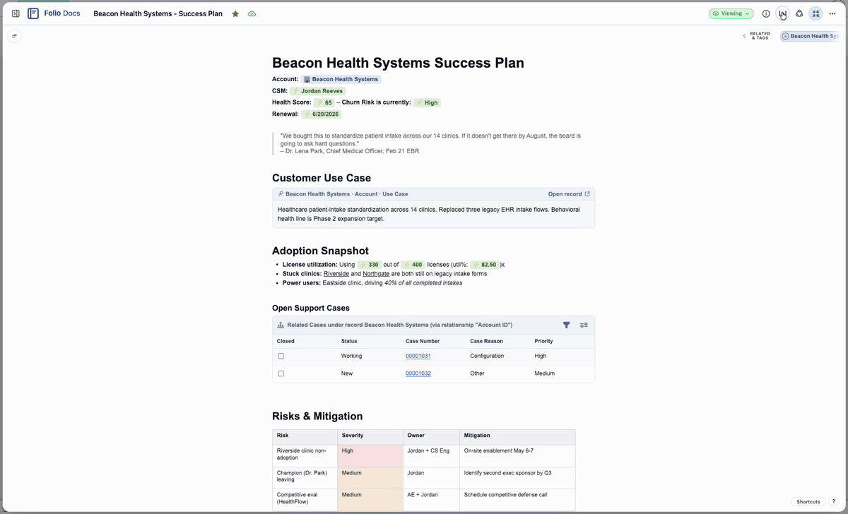Click the total licenses 400 field
The image size is (848, 514).
pyautogui.click(x=412, y=265)
